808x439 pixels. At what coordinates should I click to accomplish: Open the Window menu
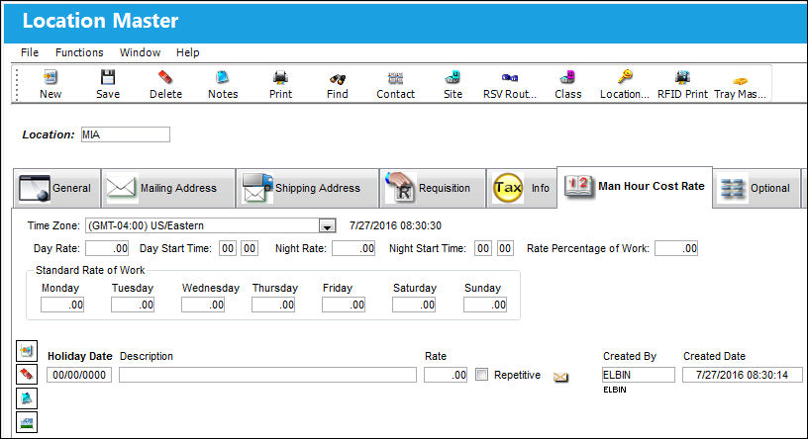coord(140,52)
